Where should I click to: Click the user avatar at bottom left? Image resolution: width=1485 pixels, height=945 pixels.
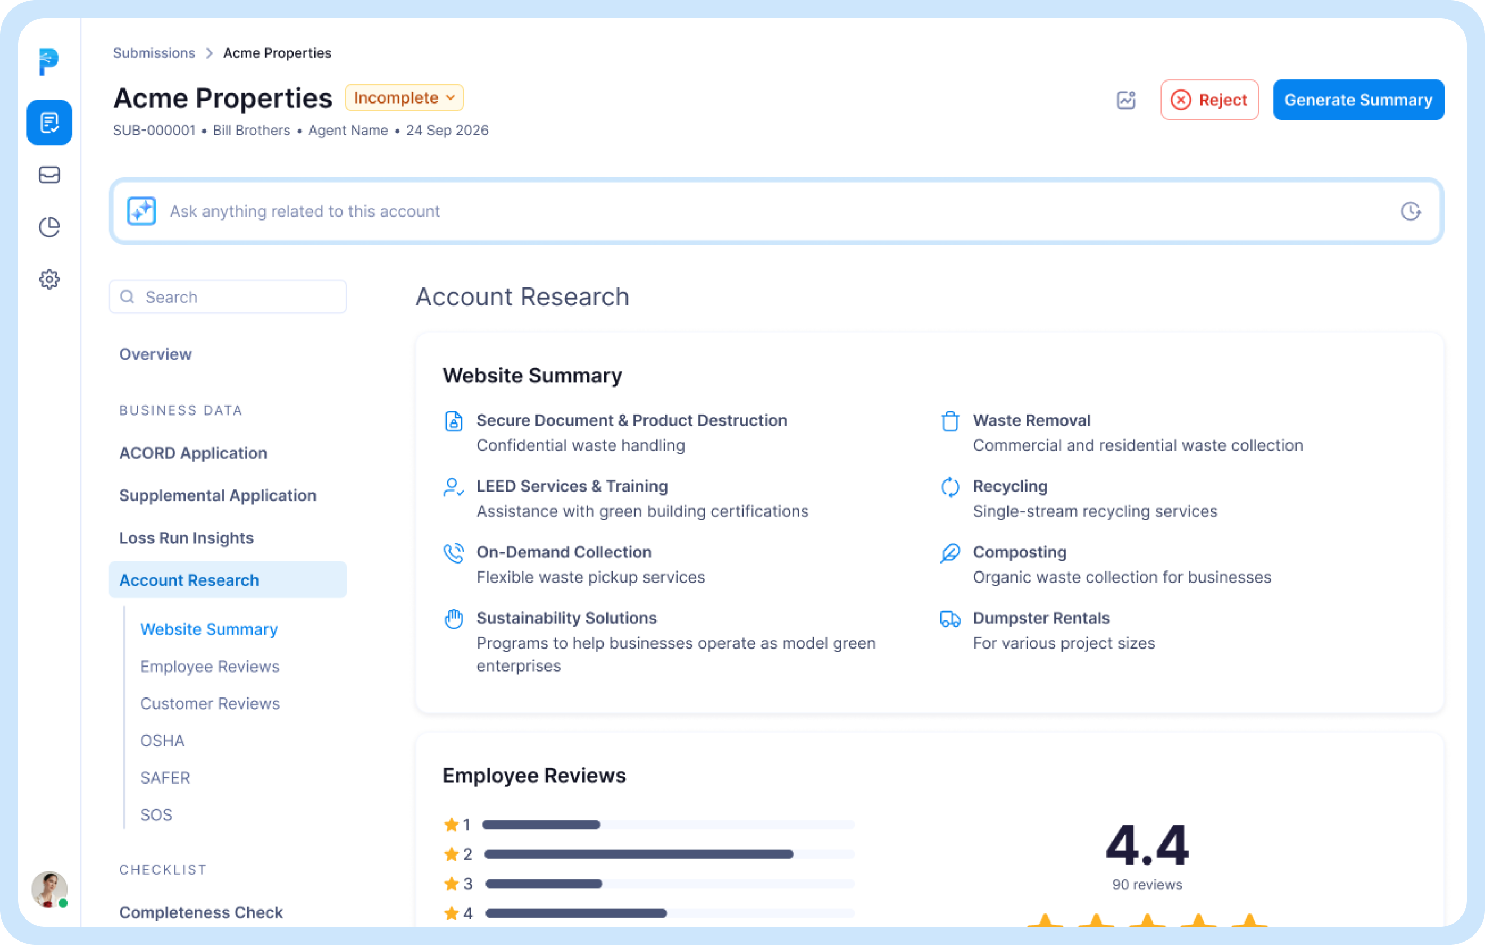click(49, 889)
